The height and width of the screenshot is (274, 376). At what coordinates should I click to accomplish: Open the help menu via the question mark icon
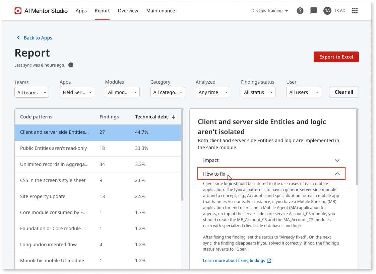300,10
